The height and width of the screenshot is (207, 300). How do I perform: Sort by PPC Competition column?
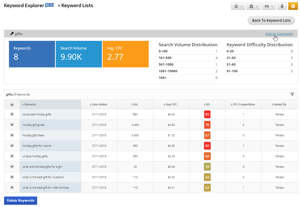coord(243,104)
